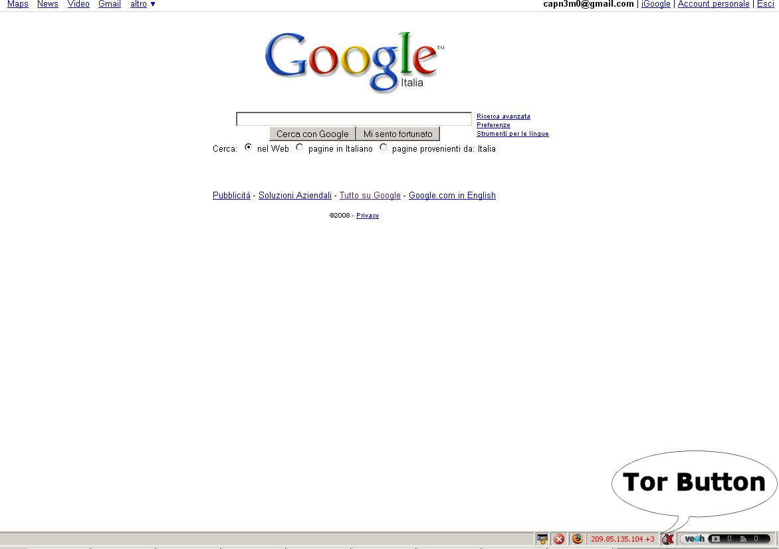
Task: Click 'Esci' to sign out
Action: (x=766, y=4)
